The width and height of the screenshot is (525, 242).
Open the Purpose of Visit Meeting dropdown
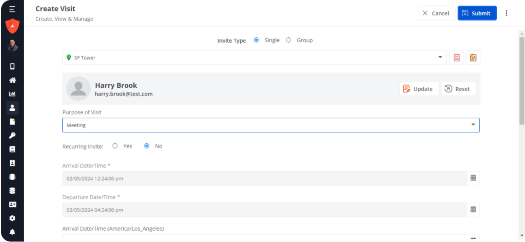(x=271, y=125)
